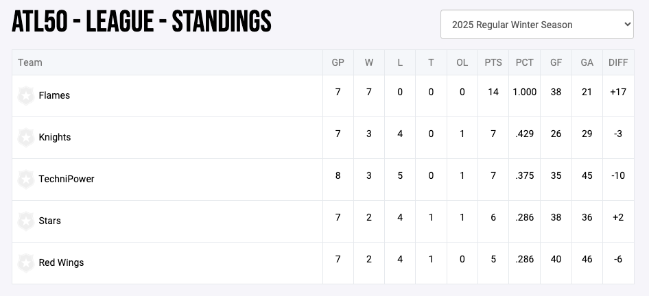This screenshot has width=649, height=296.
Task: Go to the Red Wings team page
Action: 61,263
